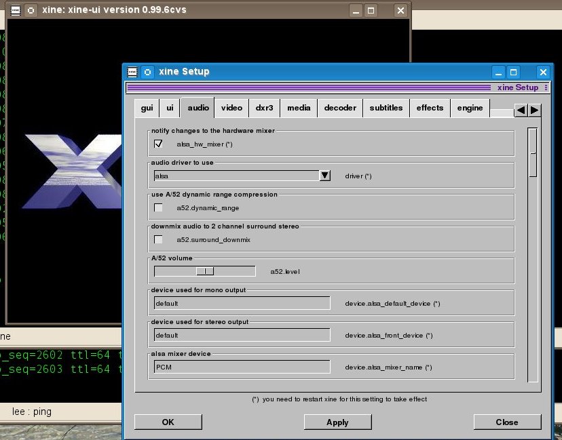Click the 'driver (*)' label
The width and height of the screenshot is (562, 440).
tap(358, 176)
